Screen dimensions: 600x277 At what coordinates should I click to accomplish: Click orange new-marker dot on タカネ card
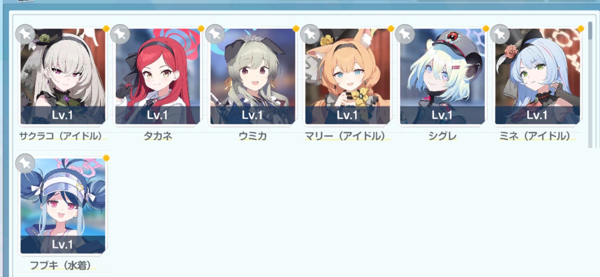(x=201, y=29)
